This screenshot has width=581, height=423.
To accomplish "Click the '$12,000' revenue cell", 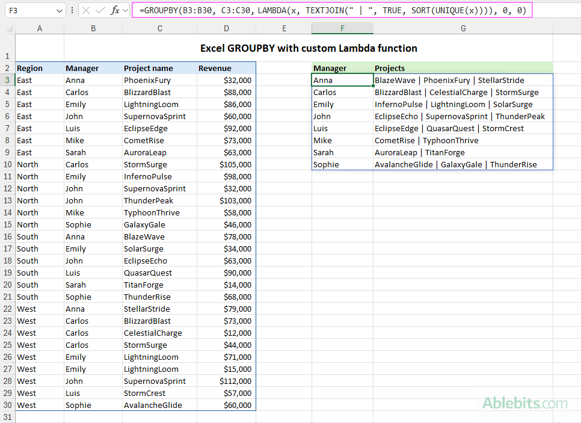I will coord(226,333).
